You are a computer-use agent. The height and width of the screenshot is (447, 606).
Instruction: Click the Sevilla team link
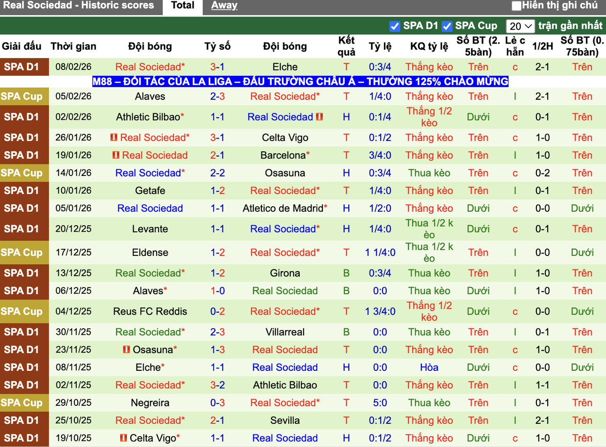(285, 420)
